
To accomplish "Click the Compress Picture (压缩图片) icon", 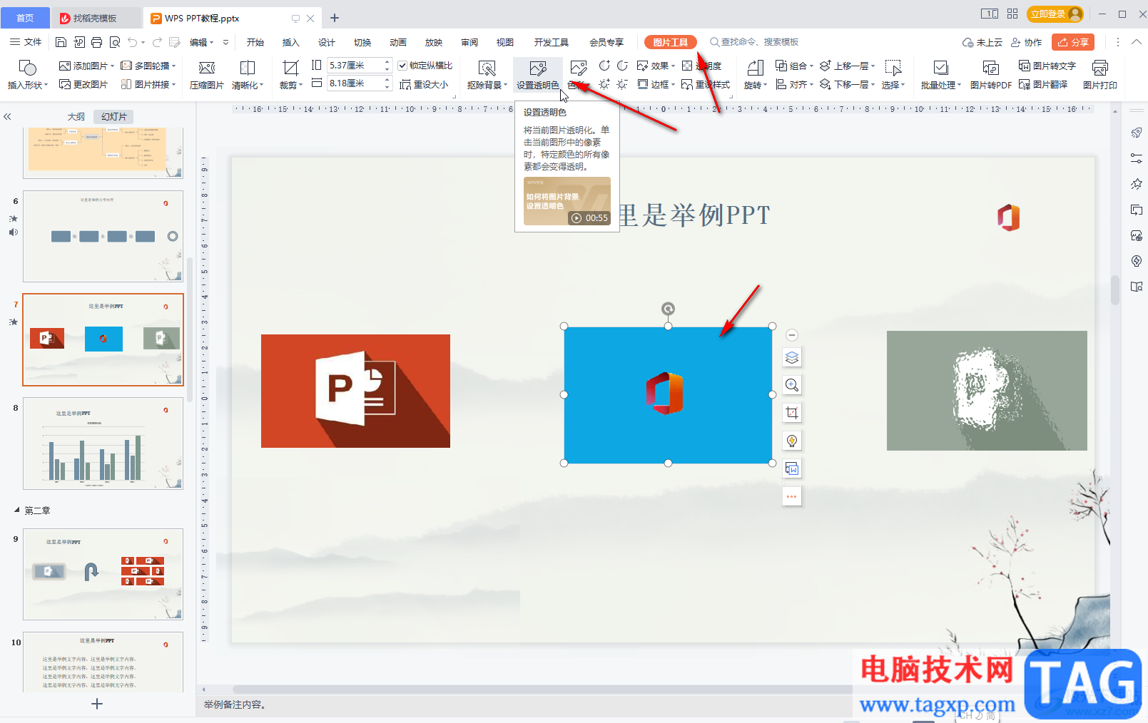I will (x=207, y=68).
